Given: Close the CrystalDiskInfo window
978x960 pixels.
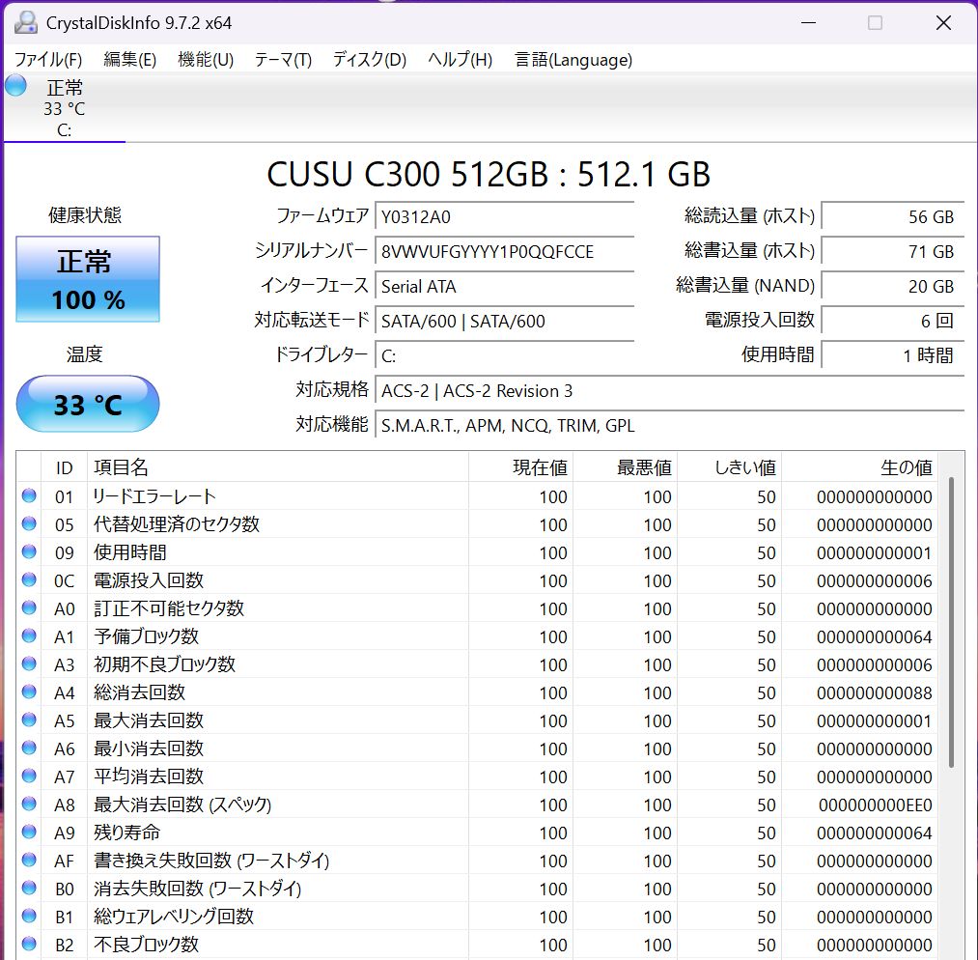Looking at the screenshot, I should click(943, 23).
